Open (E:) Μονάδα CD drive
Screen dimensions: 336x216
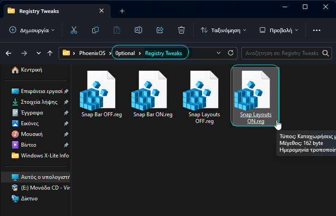tap(40, 188)
